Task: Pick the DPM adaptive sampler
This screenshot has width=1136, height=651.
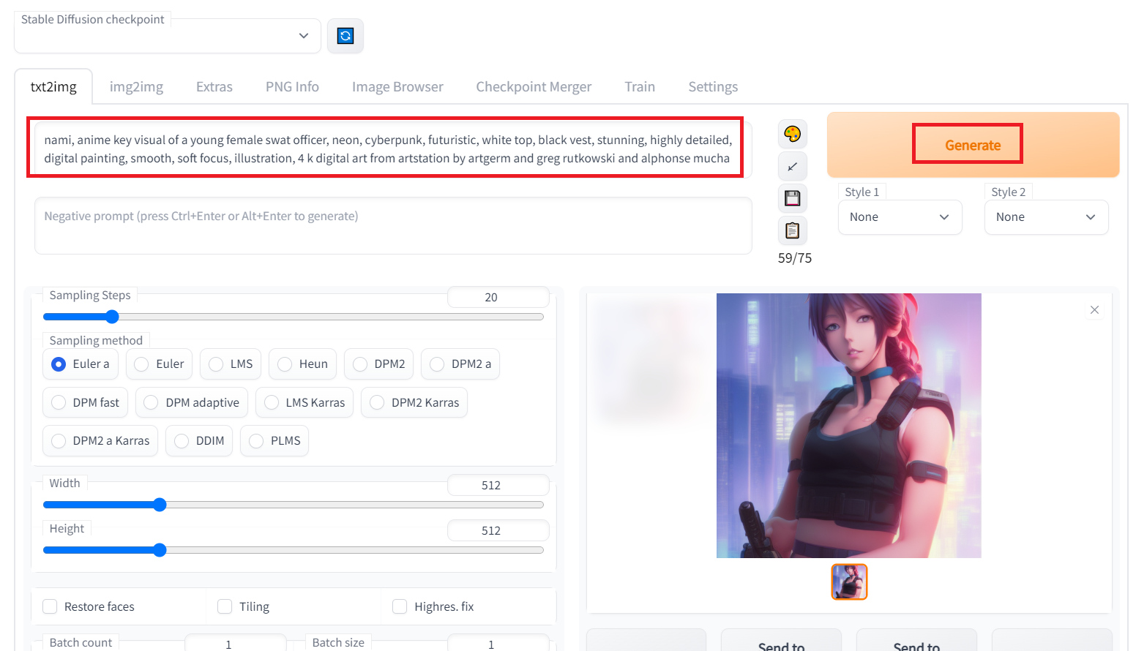Action: (192, 402)
